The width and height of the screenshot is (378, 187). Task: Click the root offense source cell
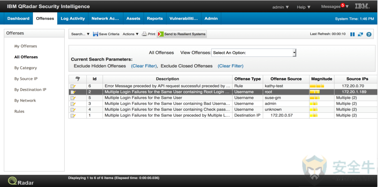286,92
